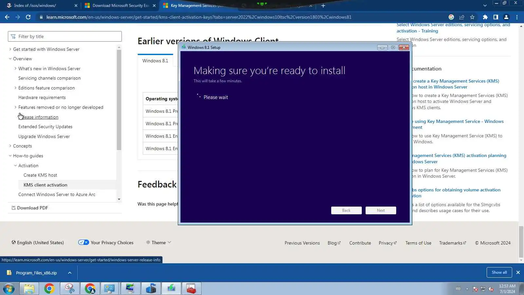Click the Filter by title input
The width and height of the screenshot is (524, 295).
65,36
